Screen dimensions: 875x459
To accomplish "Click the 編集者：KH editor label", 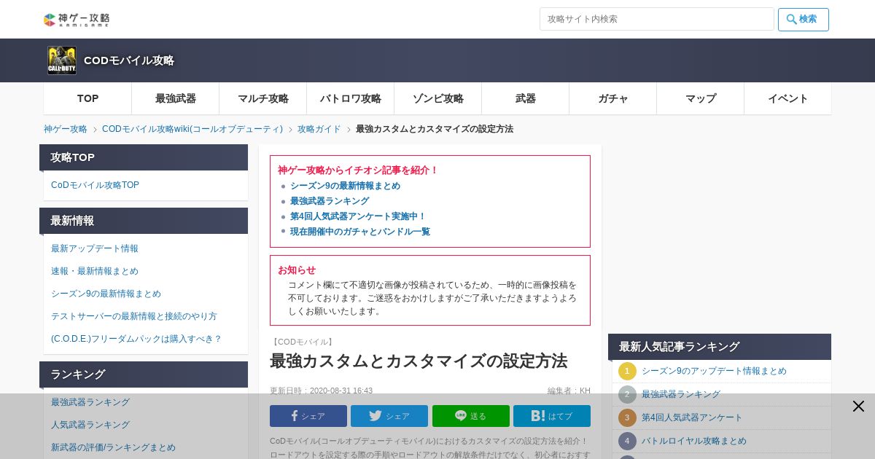I will [569, 391].
